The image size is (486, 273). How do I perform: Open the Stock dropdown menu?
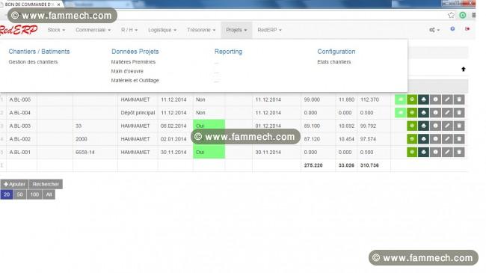(56, 30)
